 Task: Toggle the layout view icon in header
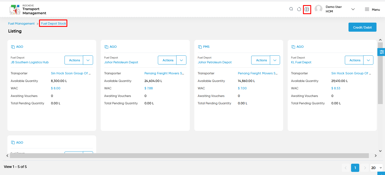(x=307, y=9)
